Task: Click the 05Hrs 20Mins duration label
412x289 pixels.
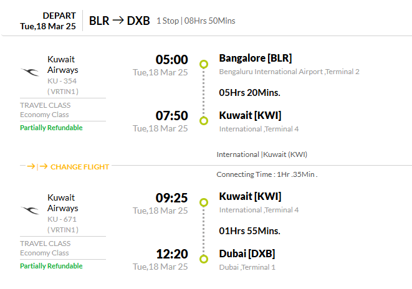Action: click(x=249, y=93)
